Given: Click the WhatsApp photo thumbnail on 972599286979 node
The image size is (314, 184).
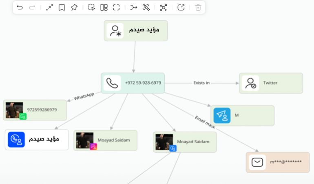Looking at the screenshot, I should 14,110.
